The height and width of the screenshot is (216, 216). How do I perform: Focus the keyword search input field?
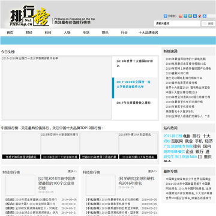177,23
